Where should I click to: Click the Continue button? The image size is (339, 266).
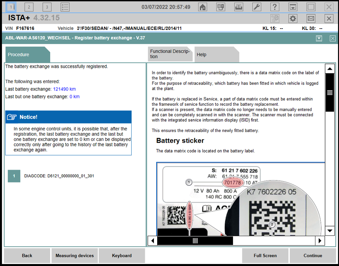pyautogui.click(x=313, y=256)
